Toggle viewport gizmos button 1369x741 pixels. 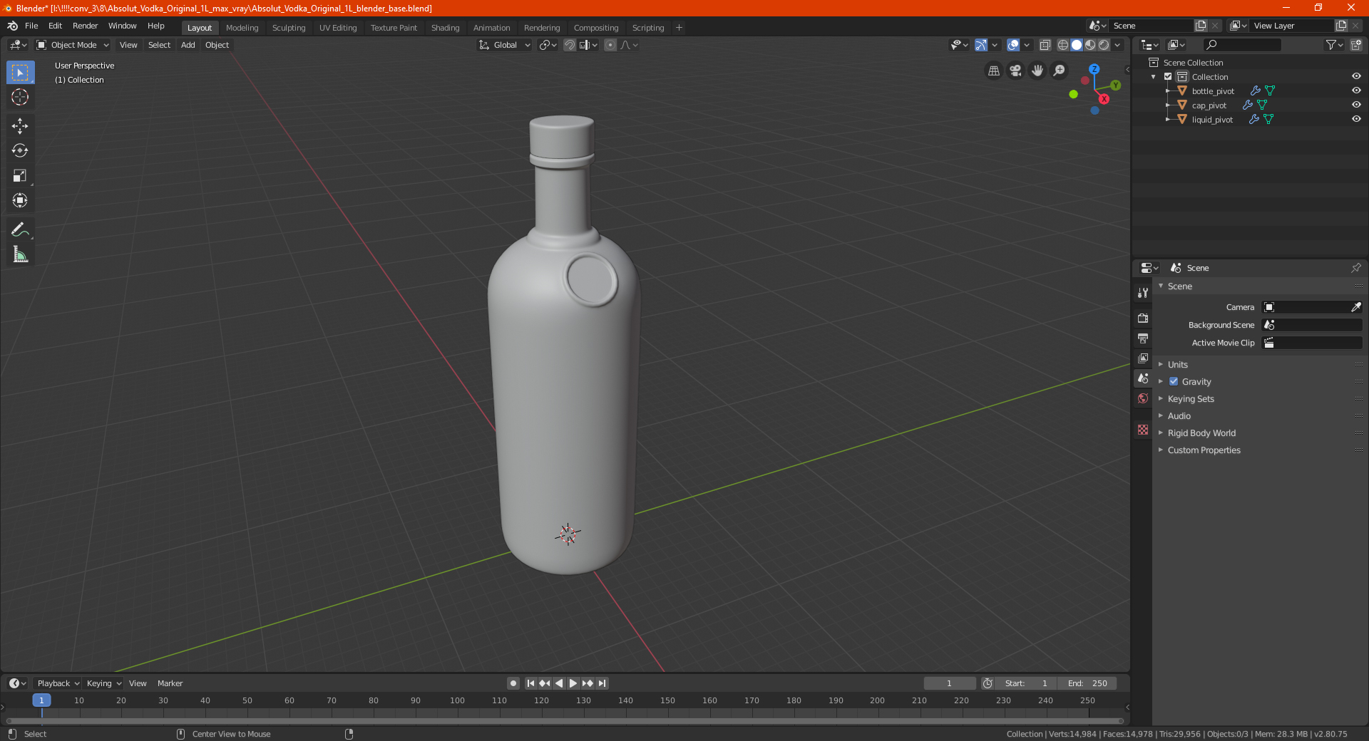tap(981, 45)
